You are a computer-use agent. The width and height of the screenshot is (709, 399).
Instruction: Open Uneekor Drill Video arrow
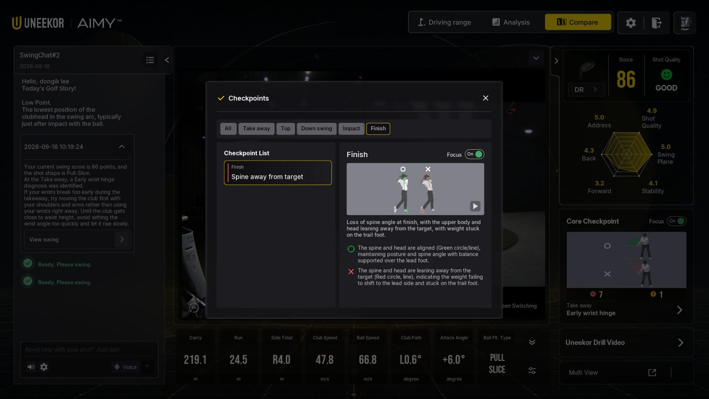click(x=681, y=343)
